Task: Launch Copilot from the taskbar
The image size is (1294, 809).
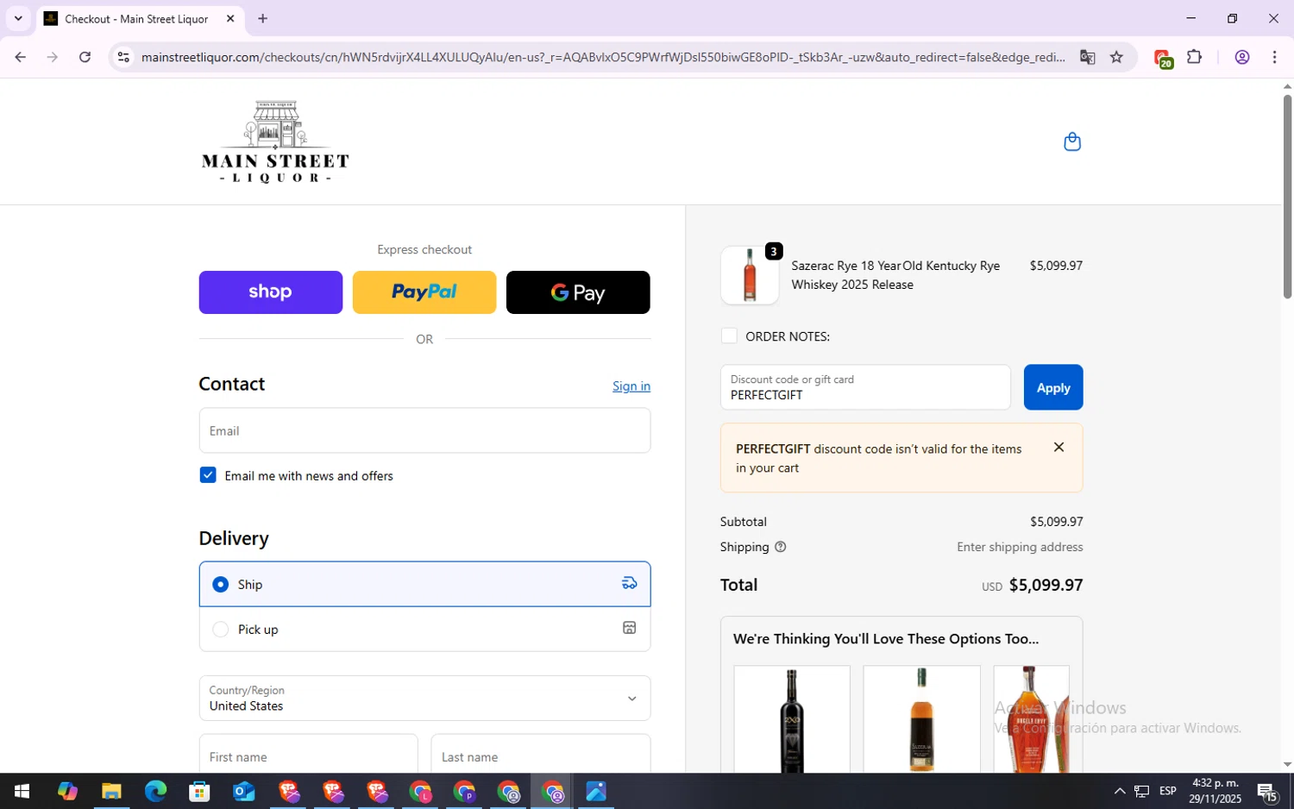Action: 67,791
